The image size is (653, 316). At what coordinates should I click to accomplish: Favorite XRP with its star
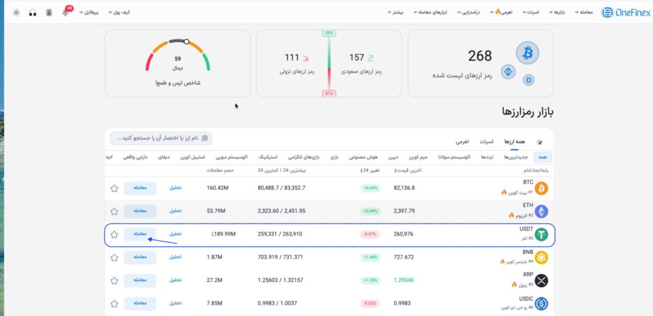point(114,280)
